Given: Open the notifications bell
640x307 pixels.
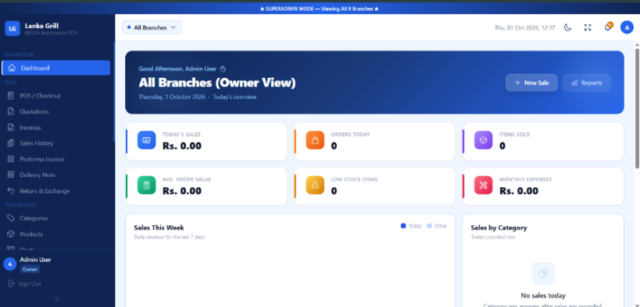Looking at the screenshot, I should tap(608, 27).
